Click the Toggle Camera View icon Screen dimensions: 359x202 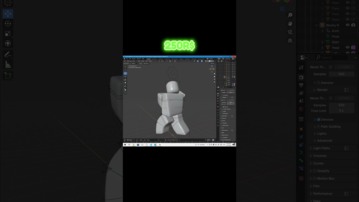(214, 79)
